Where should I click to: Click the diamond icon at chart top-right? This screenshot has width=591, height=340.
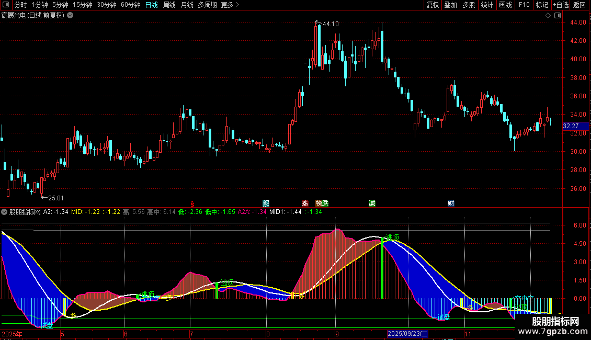coord(548,16)
